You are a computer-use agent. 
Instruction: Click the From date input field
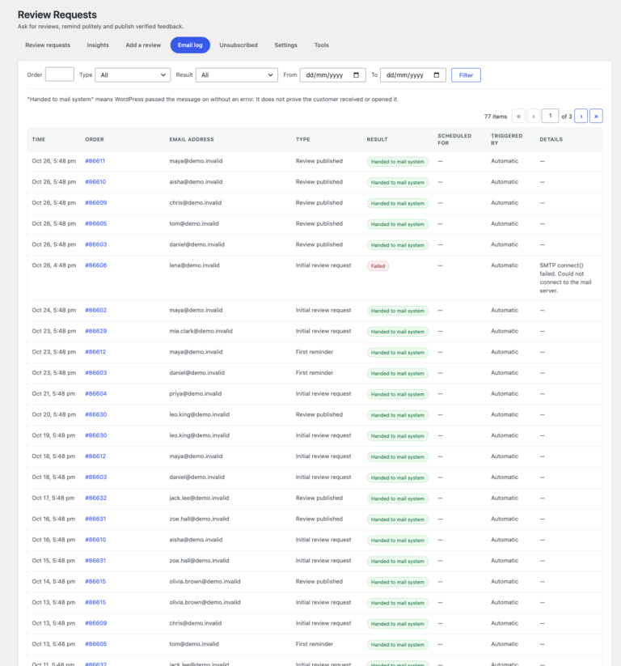(332, 75)
